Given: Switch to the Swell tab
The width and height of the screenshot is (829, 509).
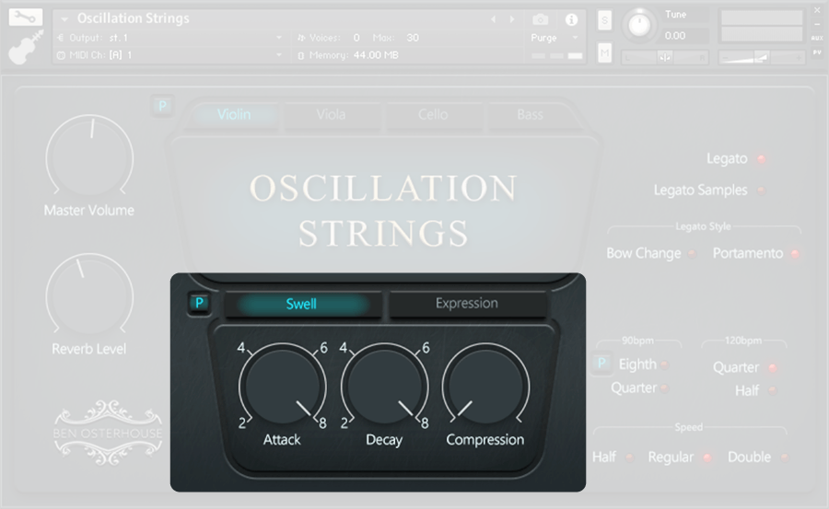Looking at the screenshot, I should [302, 304].
